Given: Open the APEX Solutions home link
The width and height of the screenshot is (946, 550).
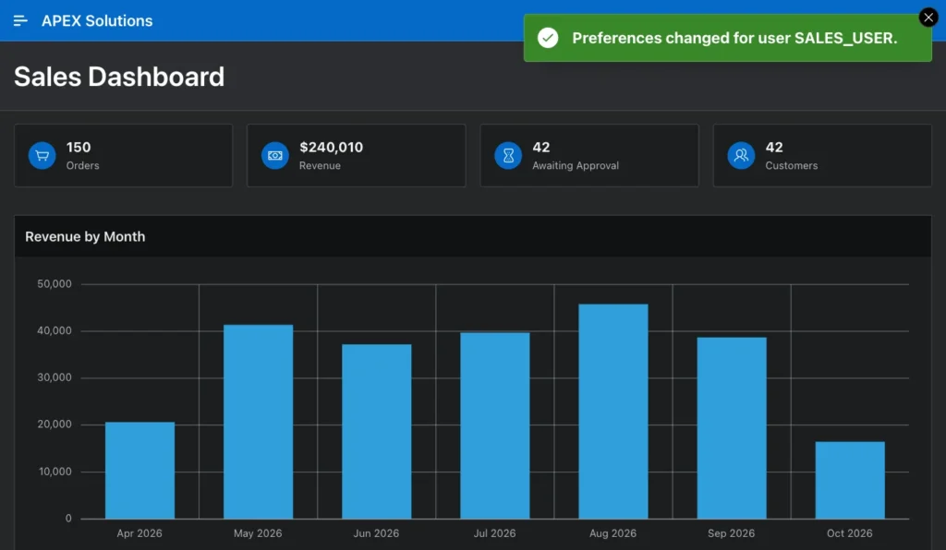Looking at the screenshot, I should (97, 20).
